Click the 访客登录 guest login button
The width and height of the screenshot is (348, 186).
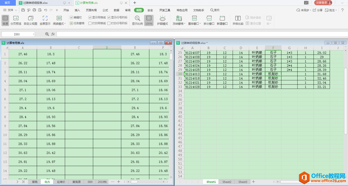point(323,3)
